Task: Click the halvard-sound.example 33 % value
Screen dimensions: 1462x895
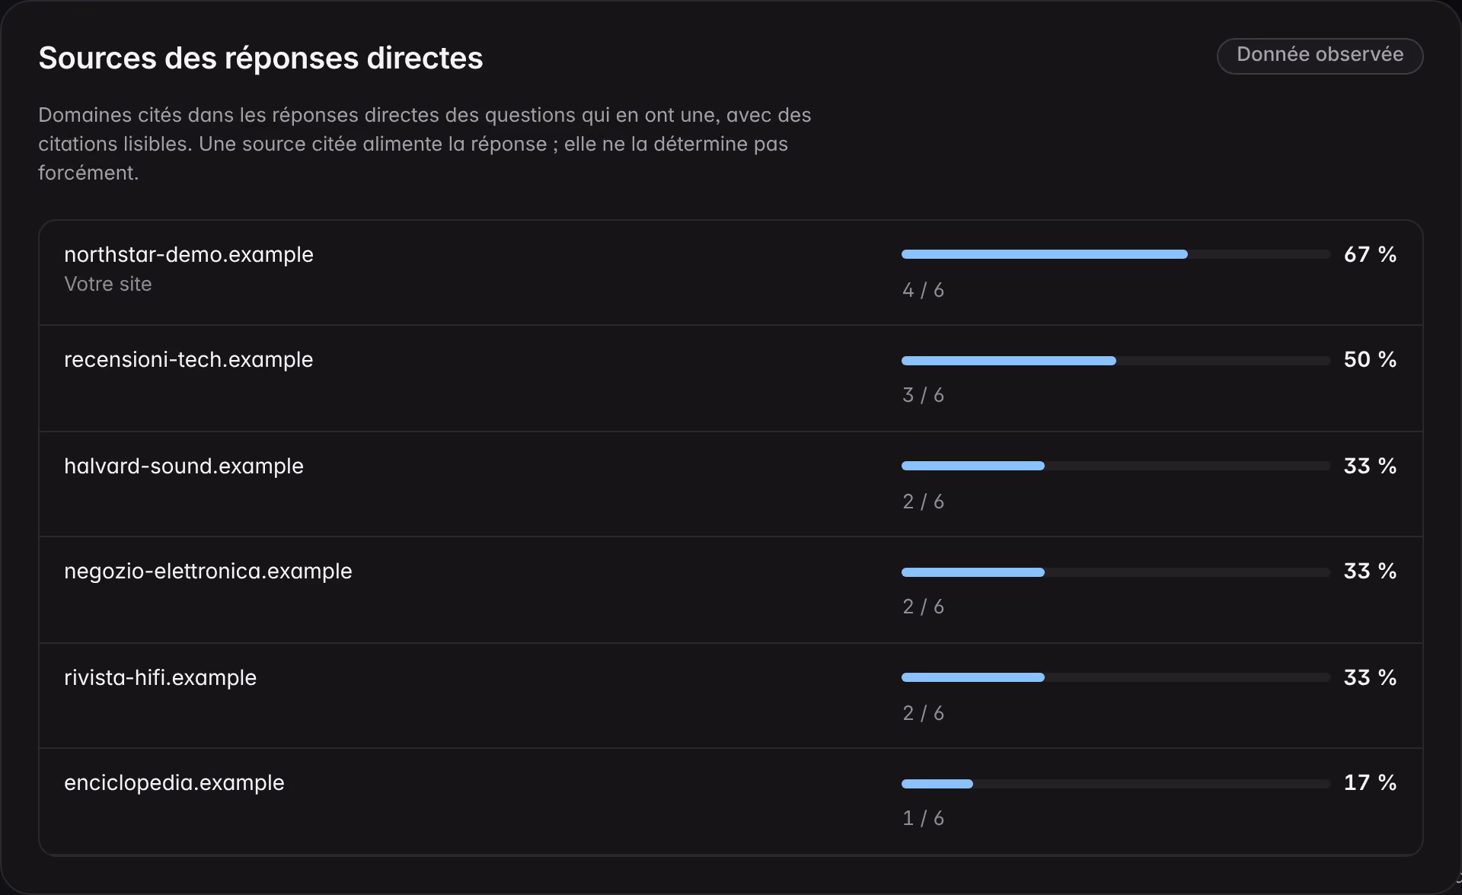Action: point(1370,466)
